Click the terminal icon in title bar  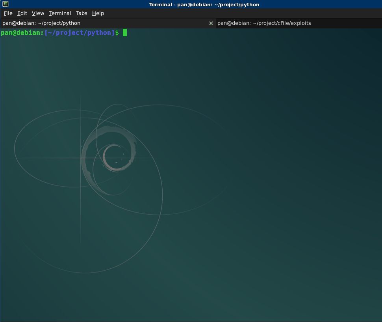[x=6, y=4]
